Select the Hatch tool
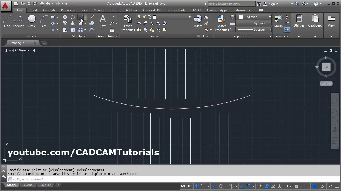Viewport: 341px width, 191px height. 53,30
